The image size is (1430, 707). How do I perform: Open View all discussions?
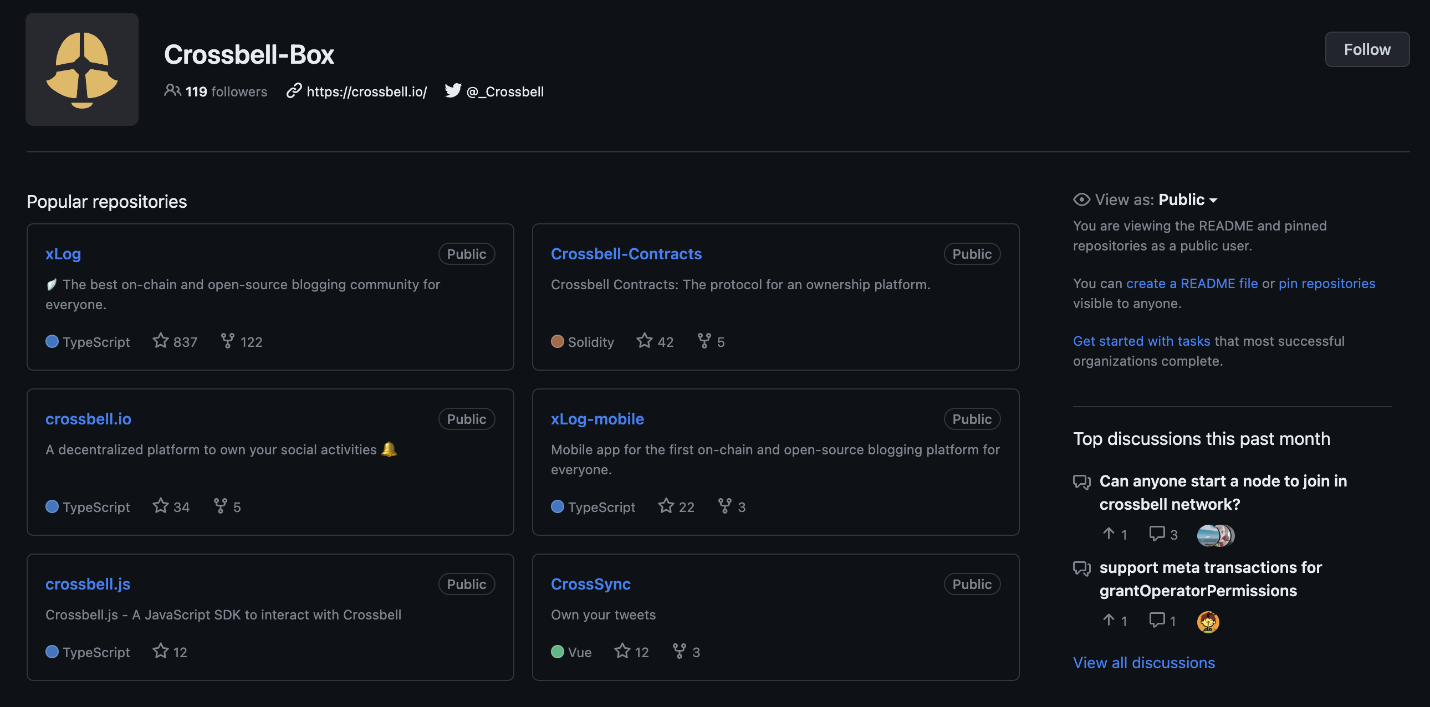tap(1143, 662)
